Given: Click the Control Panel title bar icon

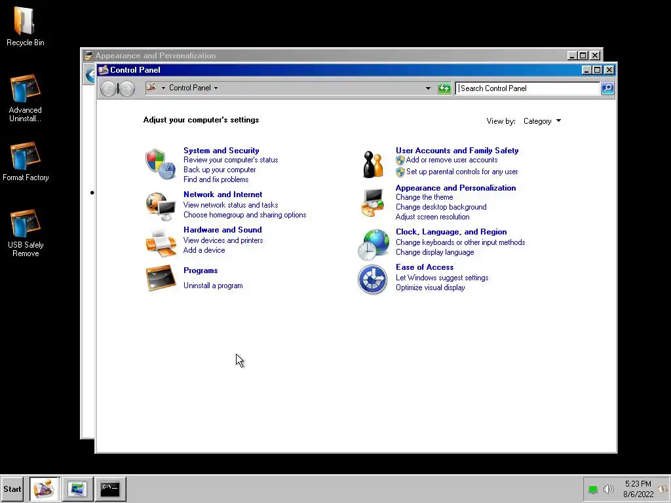Looking at the screenshot, I should [103, 69].
